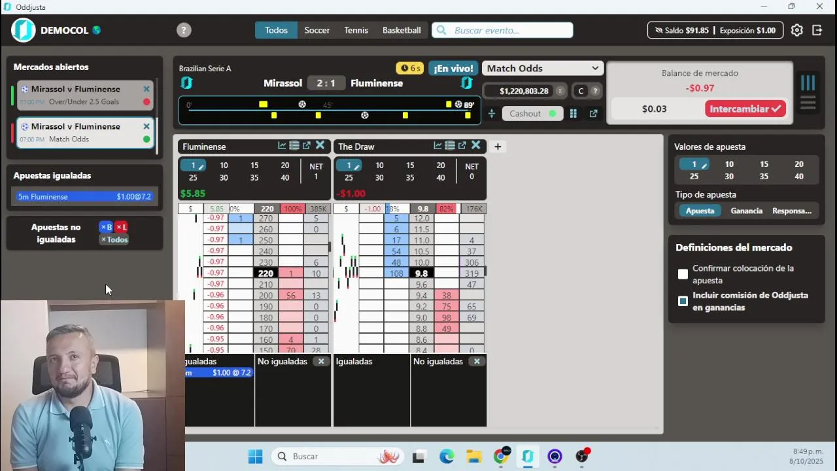Viewport: 837px width, 471px height.
Task: Click the Windows Start button
Action: pyautogui.click(x=255, y=457)
